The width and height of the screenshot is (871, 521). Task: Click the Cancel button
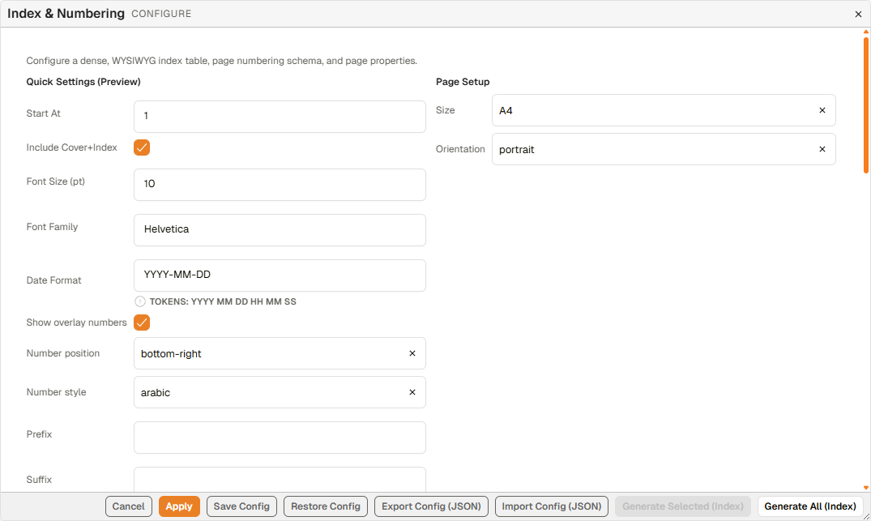[128, 506]
